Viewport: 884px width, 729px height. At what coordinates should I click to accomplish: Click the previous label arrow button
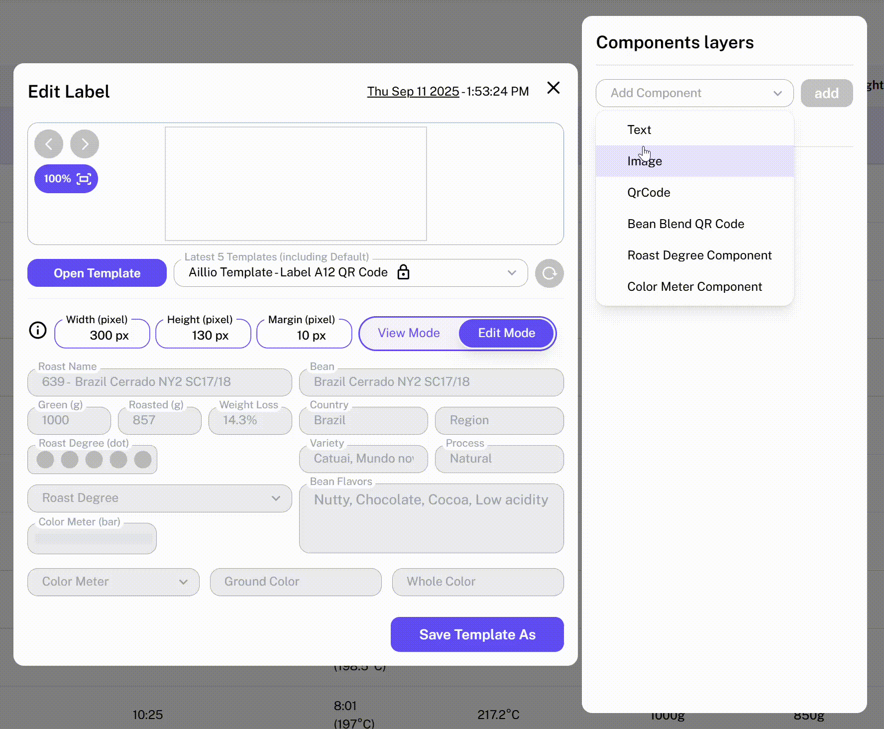pos(49,144)
